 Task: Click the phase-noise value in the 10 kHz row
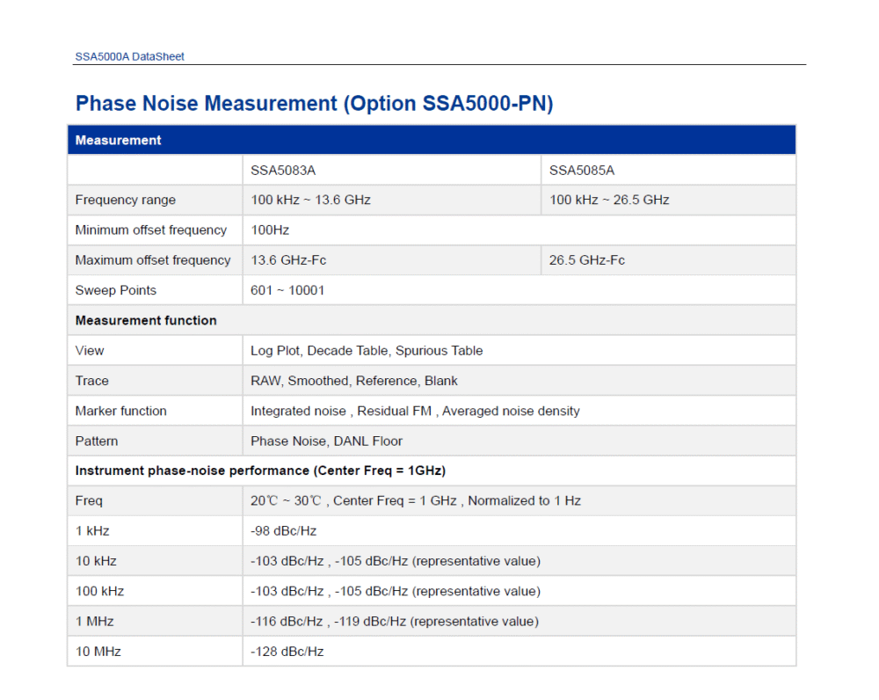[396, 561]
